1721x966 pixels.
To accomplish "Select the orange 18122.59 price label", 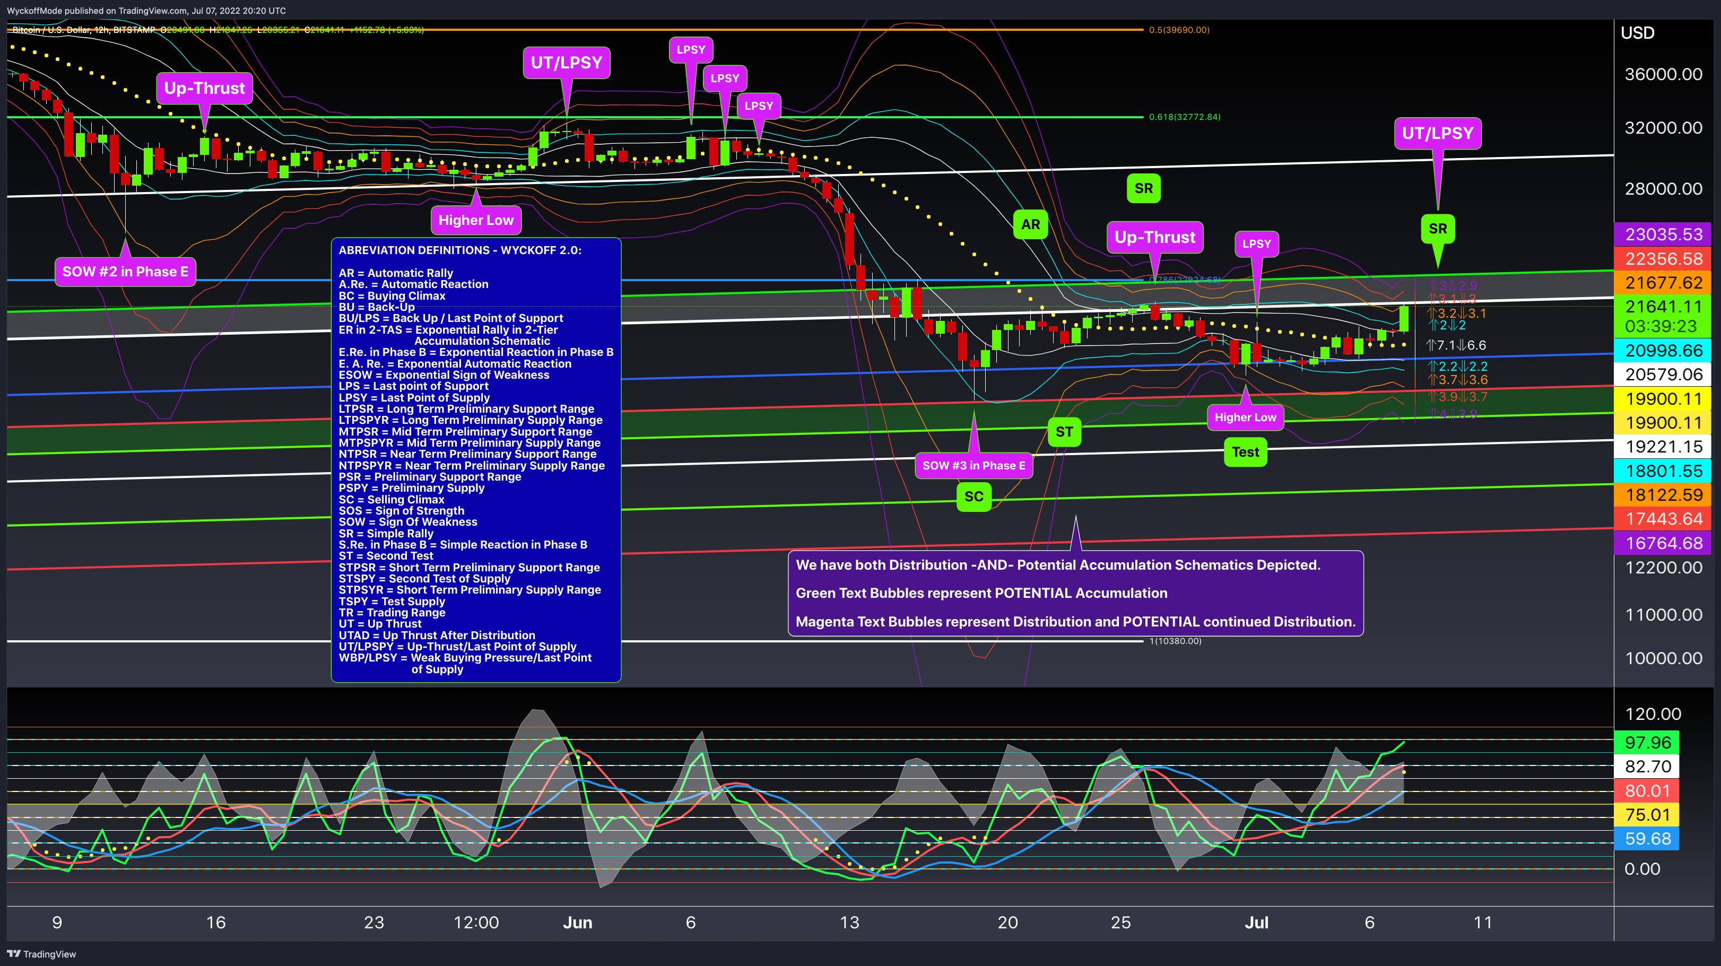I will pos(1663,495).
